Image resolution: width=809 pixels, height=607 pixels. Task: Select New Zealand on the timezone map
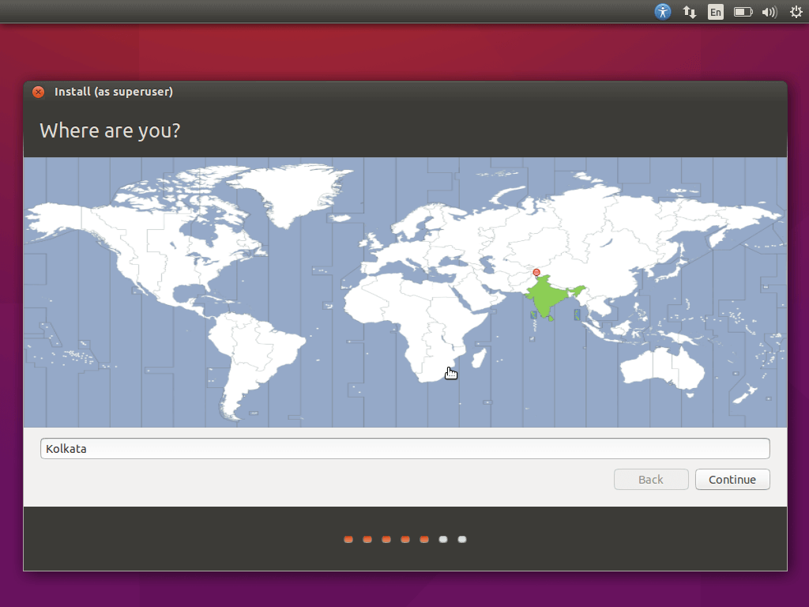[x=746, y=395]
